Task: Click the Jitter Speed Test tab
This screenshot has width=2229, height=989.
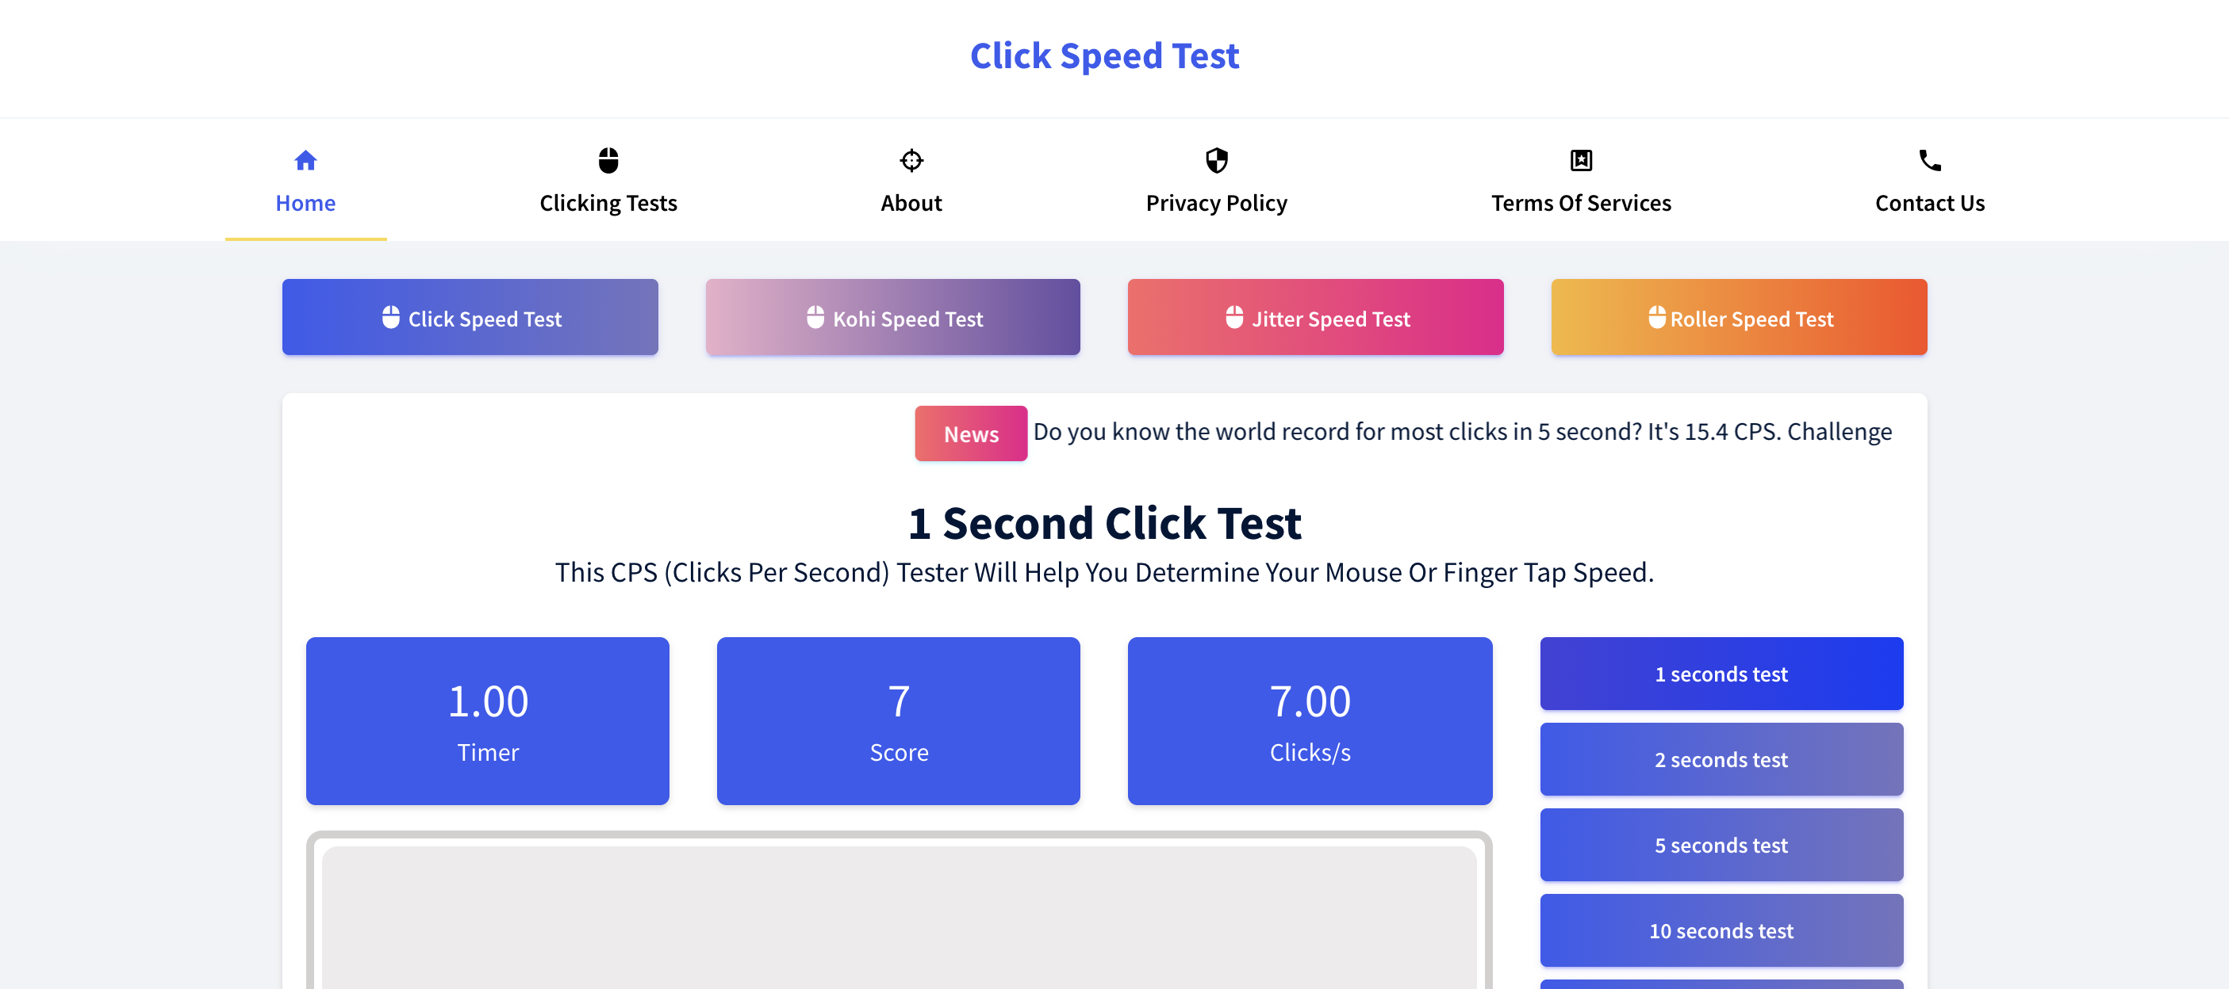Action: (x=1315, y=317)
